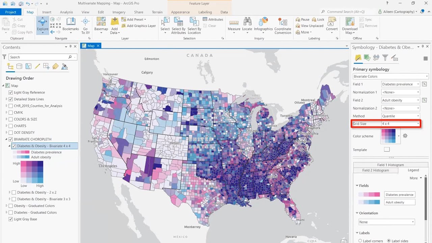Click the Adult obesity color ramp in Fields
This screenshot has height=243, width=432.
click(x=369, y=202)
